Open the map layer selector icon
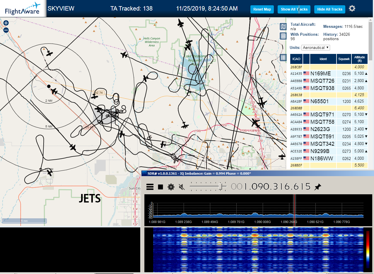This screenshot has width=374, height=274. (283, 27)
